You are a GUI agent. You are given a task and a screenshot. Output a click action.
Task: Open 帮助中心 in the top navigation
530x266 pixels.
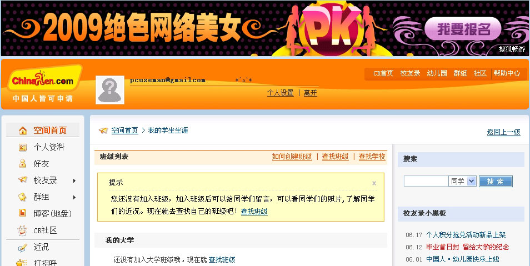tap(507, 73)
